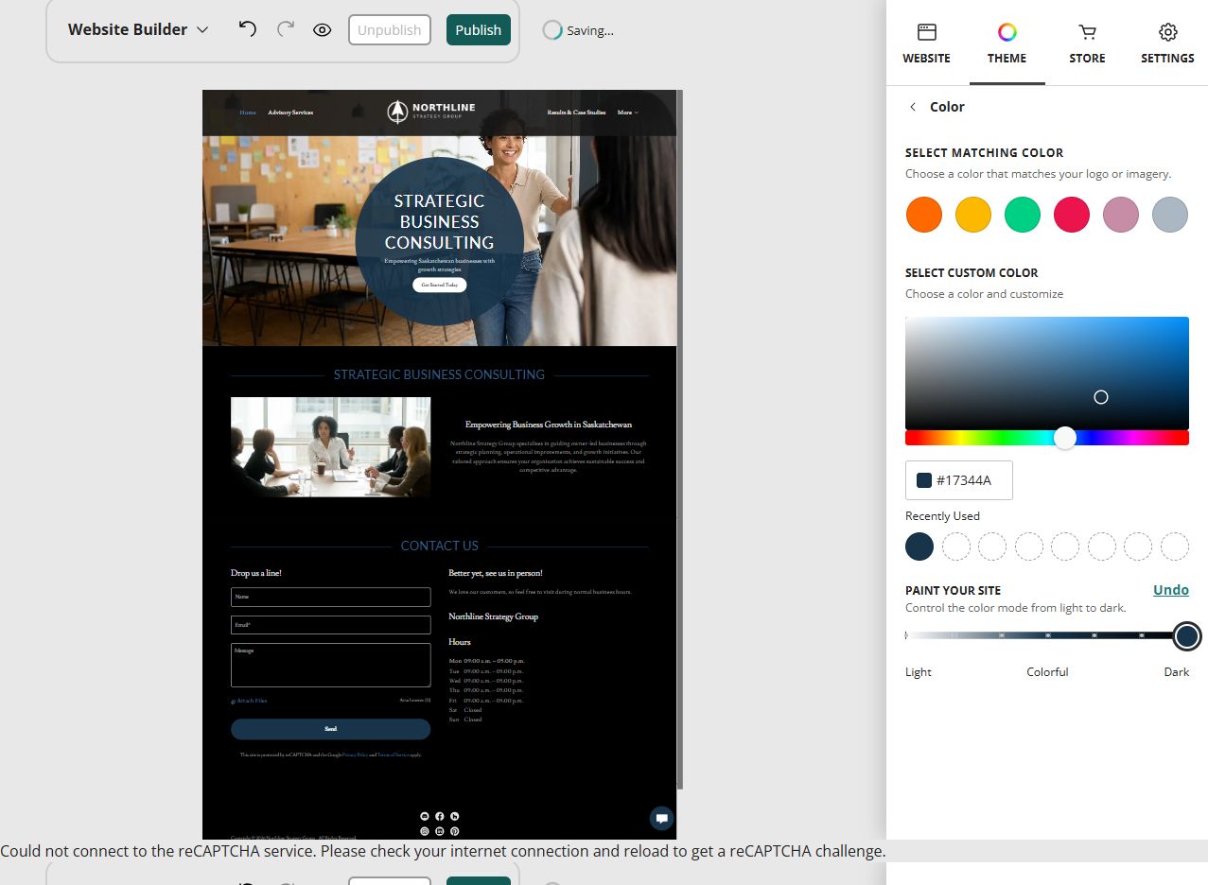Click the #17344A hex color field

pos(959,480)
